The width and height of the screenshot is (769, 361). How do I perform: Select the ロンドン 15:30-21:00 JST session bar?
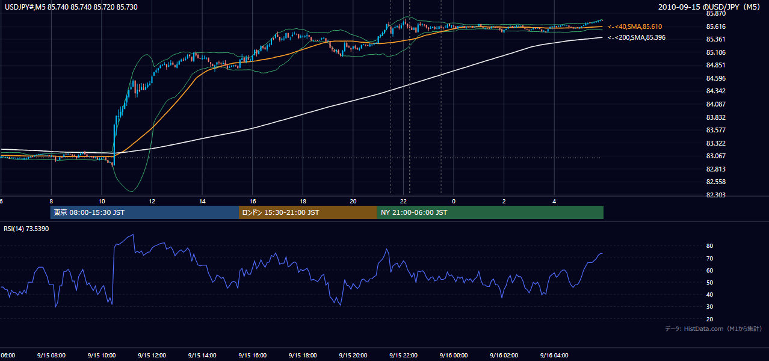pos(308,212)
